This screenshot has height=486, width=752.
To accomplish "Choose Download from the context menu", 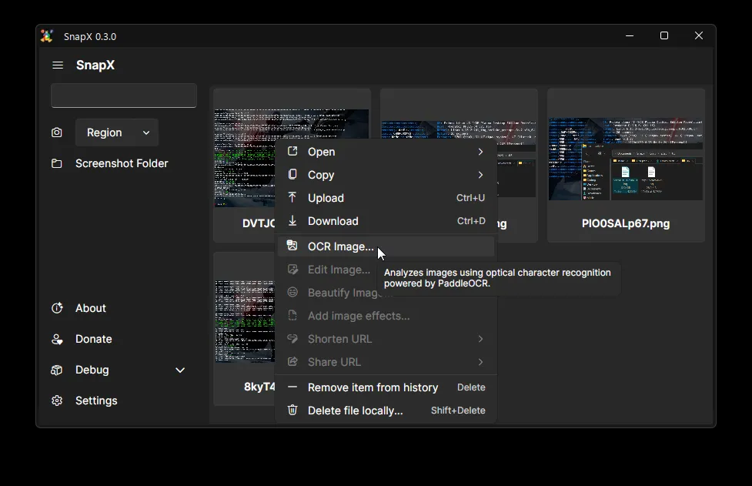I will pos(333,221).
